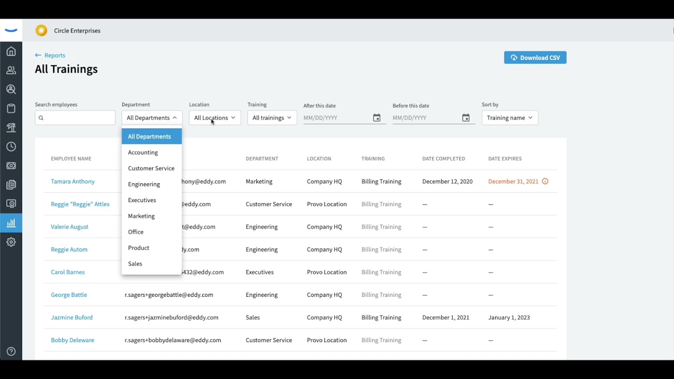Focus the Search employees field

pyautogui.click(x=75, y=118)
